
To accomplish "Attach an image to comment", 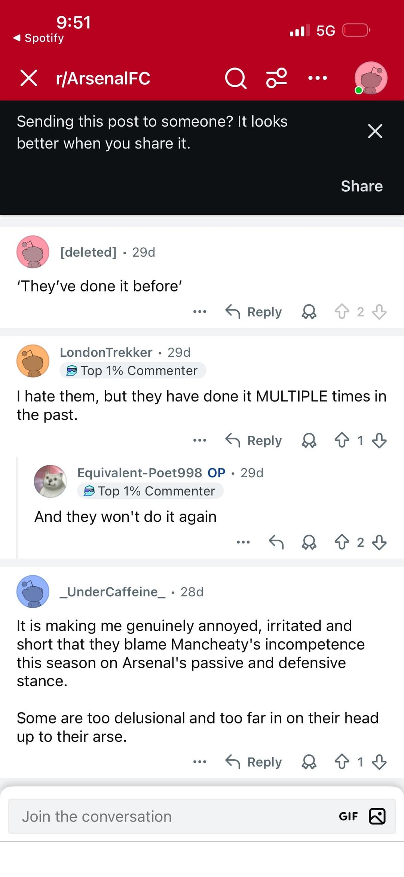I will (377, 816).
